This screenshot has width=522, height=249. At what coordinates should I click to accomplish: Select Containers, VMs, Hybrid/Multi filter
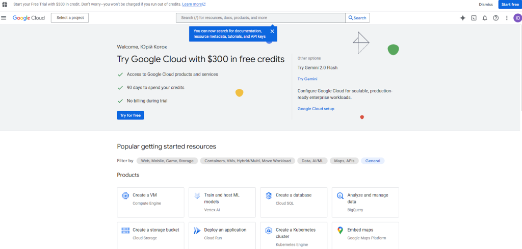[x=247, y=161]
